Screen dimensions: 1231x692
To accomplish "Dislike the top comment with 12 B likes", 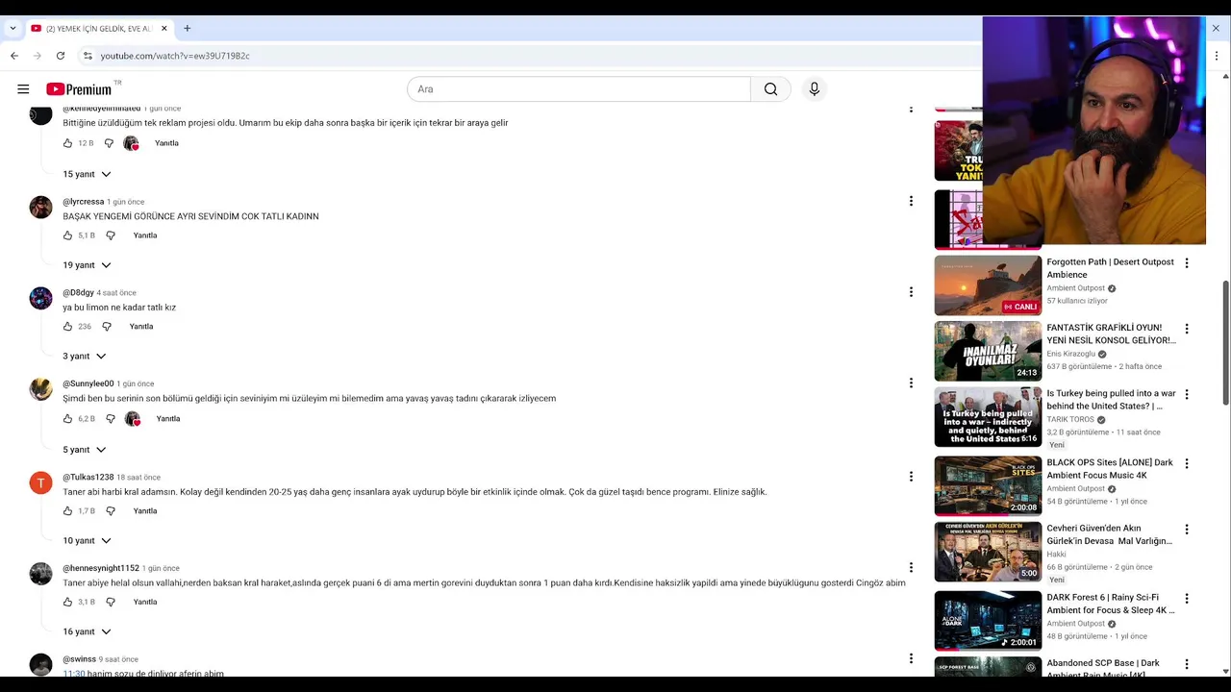I will [109, 143].
